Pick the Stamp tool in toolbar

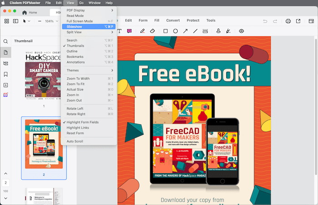click(219, 31)
